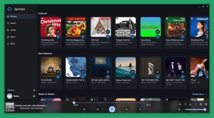This screenshot has height=118, width=214.
Task: Add Radical Optimism to queue
Action: (x=133, y=72)
